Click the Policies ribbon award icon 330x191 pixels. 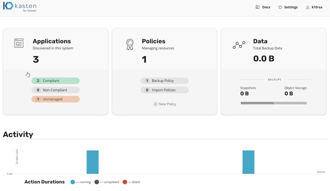130,44
